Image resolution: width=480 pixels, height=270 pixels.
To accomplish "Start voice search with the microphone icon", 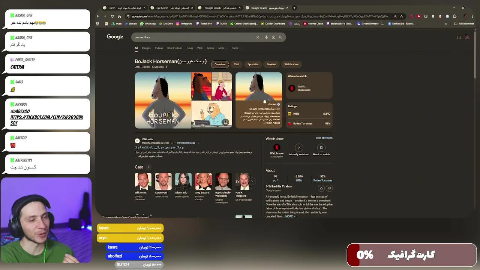I will pos(266,37).
